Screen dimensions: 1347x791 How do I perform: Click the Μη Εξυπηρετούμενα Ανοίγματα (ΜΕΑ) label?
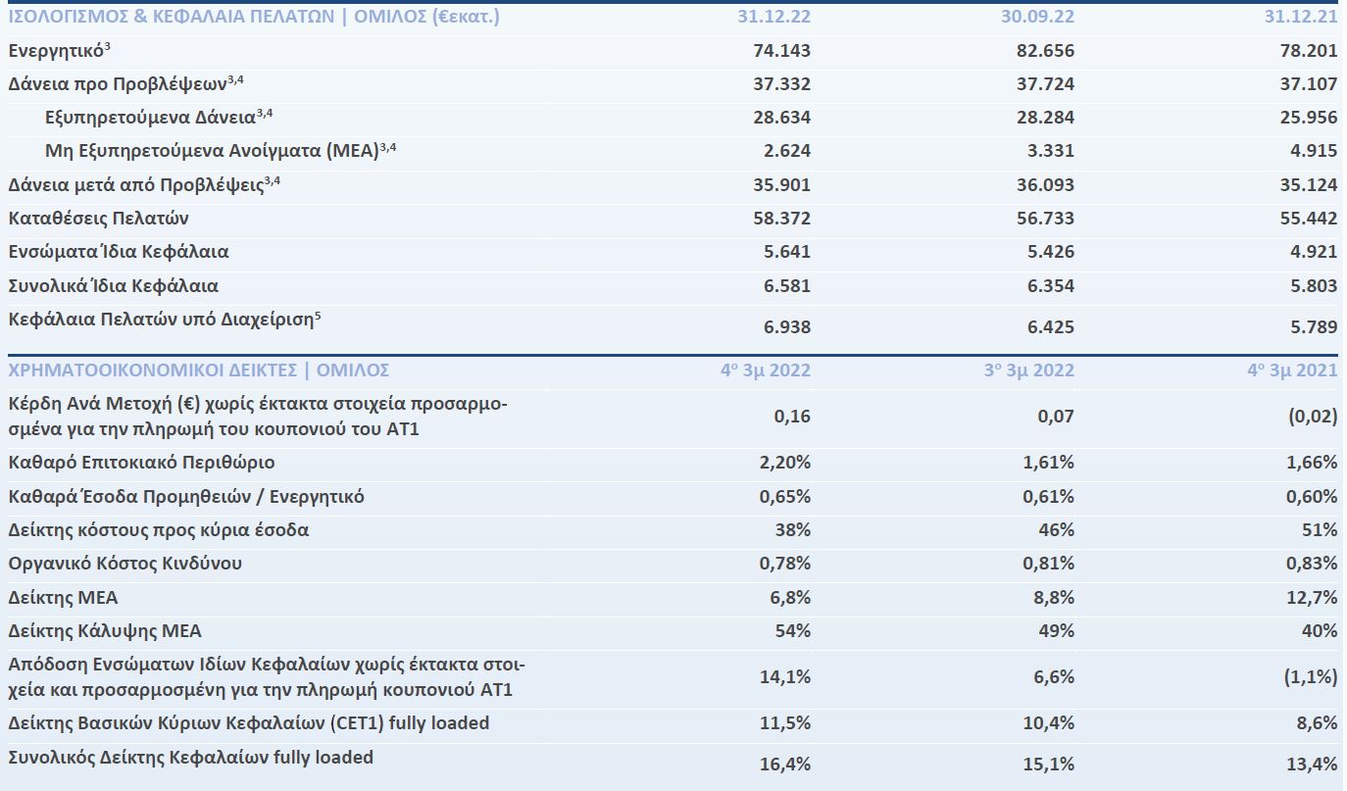tap(212, 151)
